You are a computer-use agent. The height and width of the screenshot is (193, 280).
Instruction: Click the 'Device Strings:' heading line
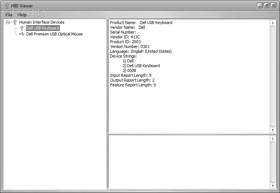[x=123, y=56]
